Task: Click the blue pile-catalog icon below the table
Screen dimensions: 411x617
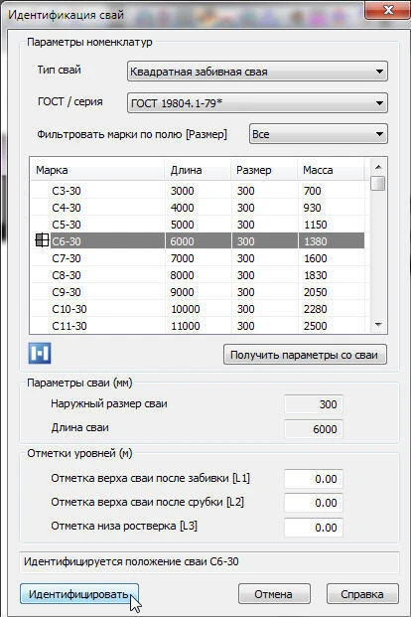Action: [40, 353]
